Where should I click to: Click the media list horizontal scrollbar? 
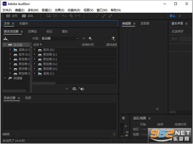pos(44,83)
